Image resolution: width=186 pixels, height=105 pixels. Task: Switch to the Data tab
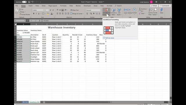coord(71,6)
